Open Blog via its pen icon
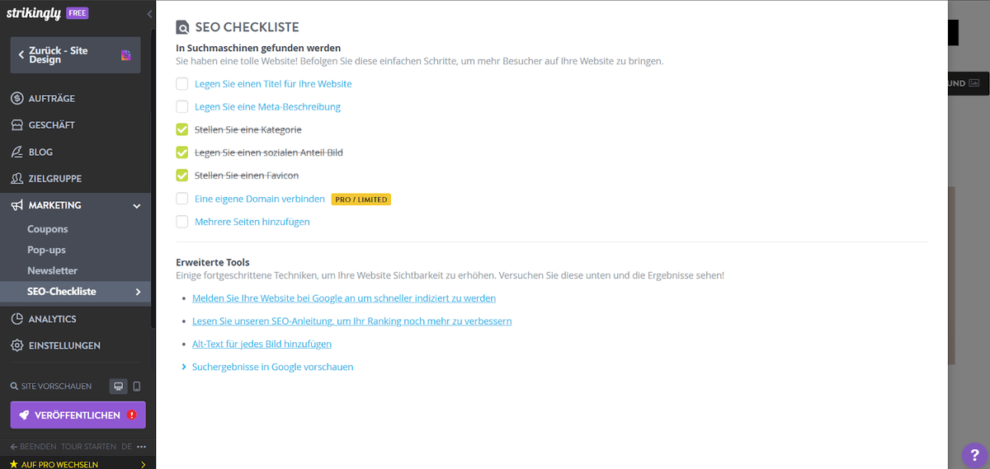Screen dimensions: 990x469 [x=16, y=152]
